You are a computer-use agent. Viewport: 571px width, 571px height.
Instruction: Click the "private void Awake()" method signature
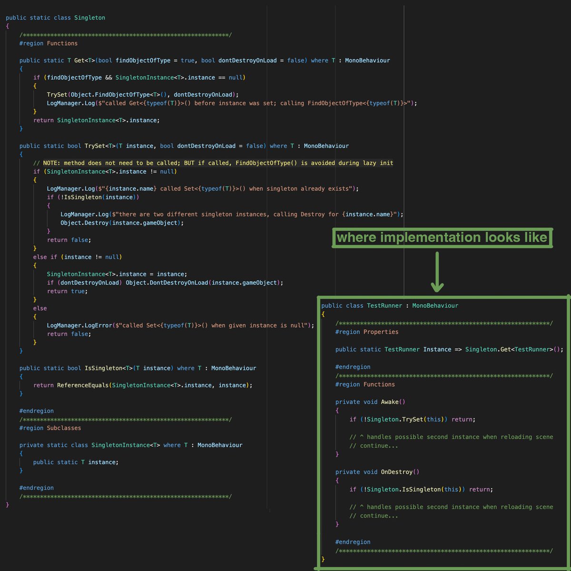tap(370, 403)
